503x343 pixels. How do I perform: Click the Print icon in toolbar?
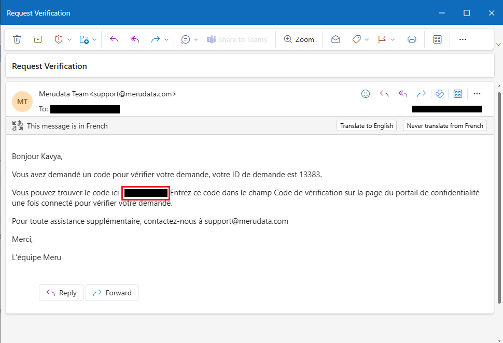pyautogui.click(x=412, y=39)
